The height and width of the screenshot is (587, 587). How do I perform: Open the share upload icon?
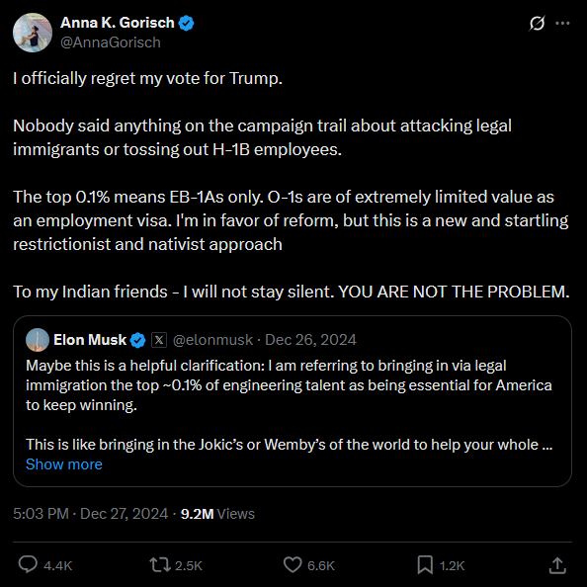point(557,564)
